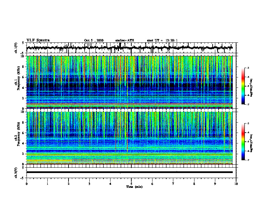Click the "7" minute tick on time axis
This screenshot has width=266, height=206.
point(173,184)
